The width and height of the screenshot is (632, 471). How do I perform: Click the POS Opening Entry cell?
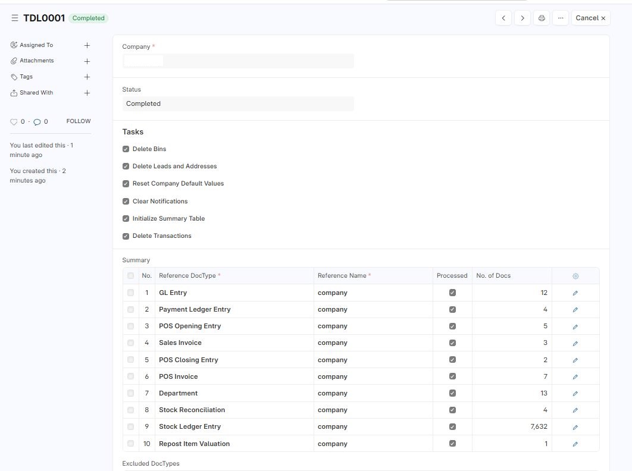point(234,326)
